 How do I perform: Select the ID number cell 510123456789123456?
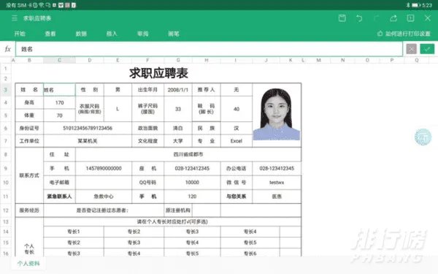pyautogui.click(x=88, y=128)
